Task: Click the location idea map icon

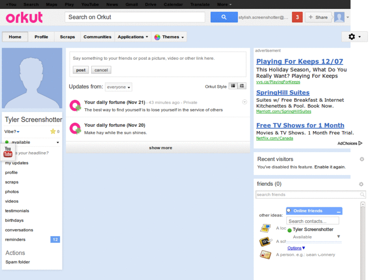Action: point(265,228)
